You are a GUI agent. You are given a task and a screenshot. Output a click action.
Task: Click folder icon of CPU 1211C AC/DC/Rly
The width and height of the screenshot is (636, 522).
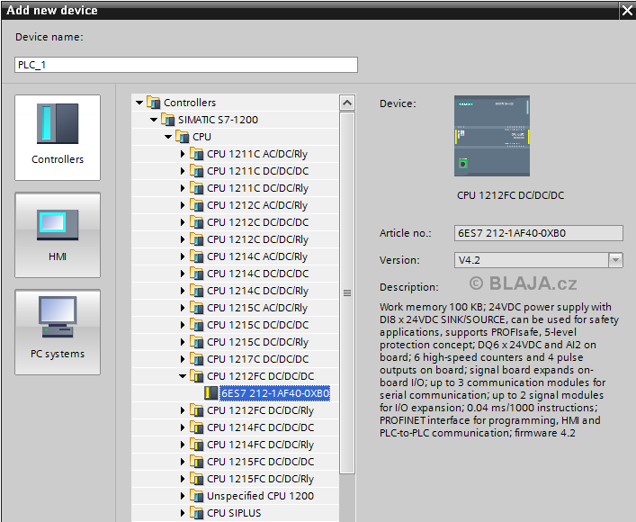pos(197,154)
